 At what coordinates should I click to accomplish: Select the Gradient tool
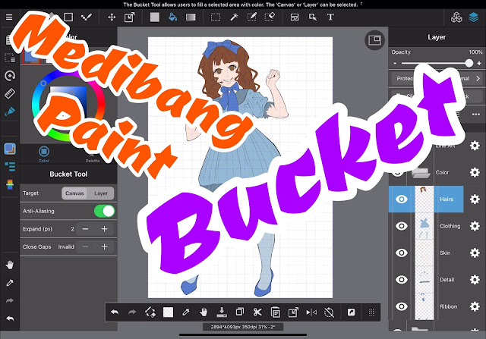point(191,17)
